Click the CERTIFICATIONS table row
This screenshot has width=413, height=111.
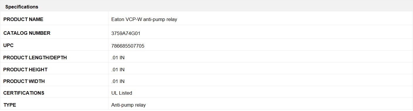tap(206, 93)
